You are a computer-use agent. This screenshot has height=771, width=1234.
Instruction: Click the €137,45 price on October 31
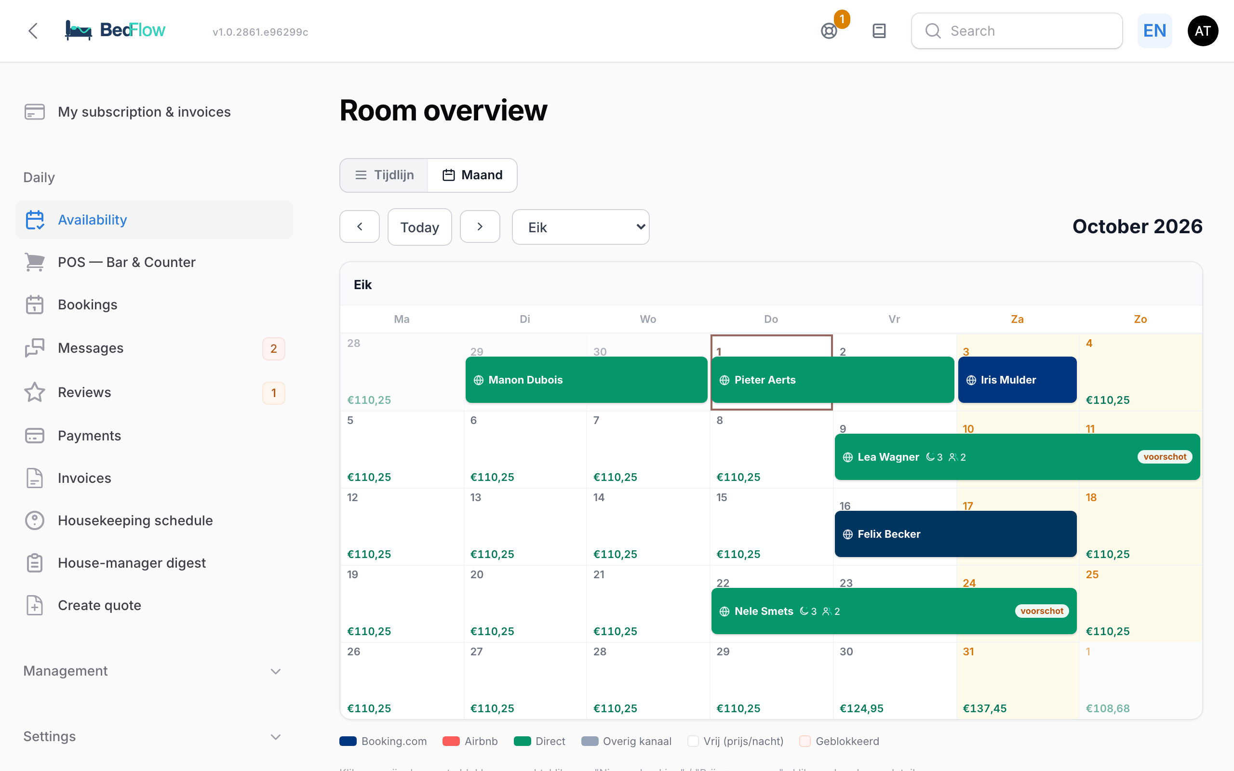(984, 708)
